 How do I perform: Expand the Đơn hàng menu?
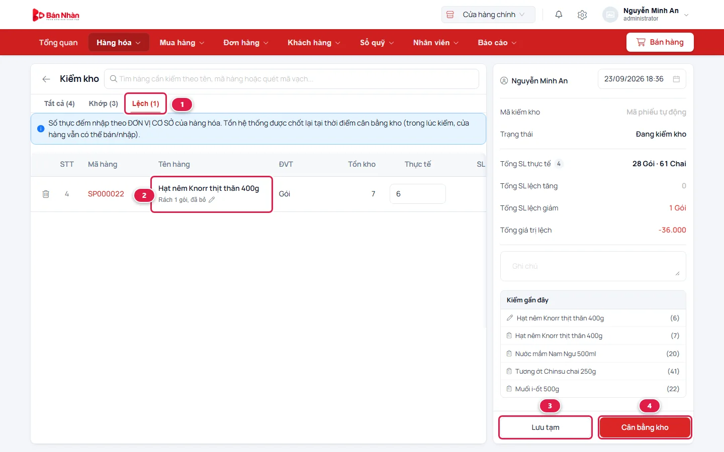pos(246,43)
